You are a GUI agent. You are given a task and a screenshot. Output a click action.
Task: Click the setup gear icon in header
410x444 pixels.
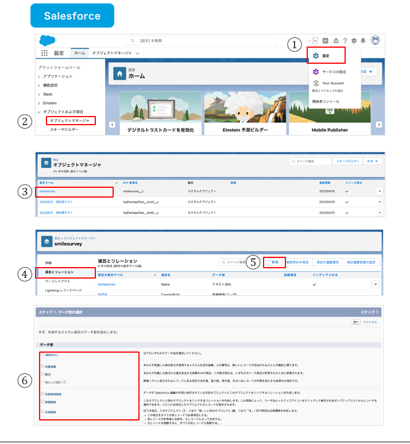point(354,41)
